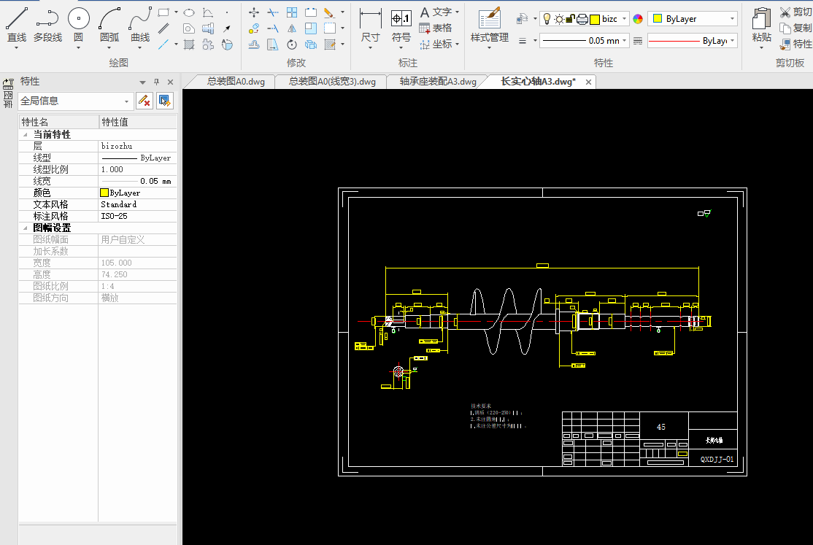
Task: Click the 复制 copy button
Action: (795, 28)
